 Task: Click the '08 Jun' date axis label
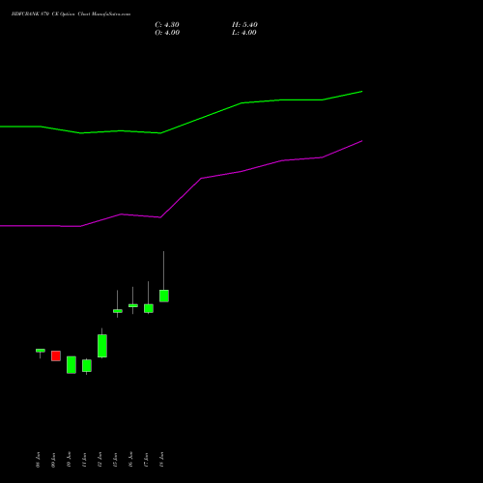[x=38, y=460]
